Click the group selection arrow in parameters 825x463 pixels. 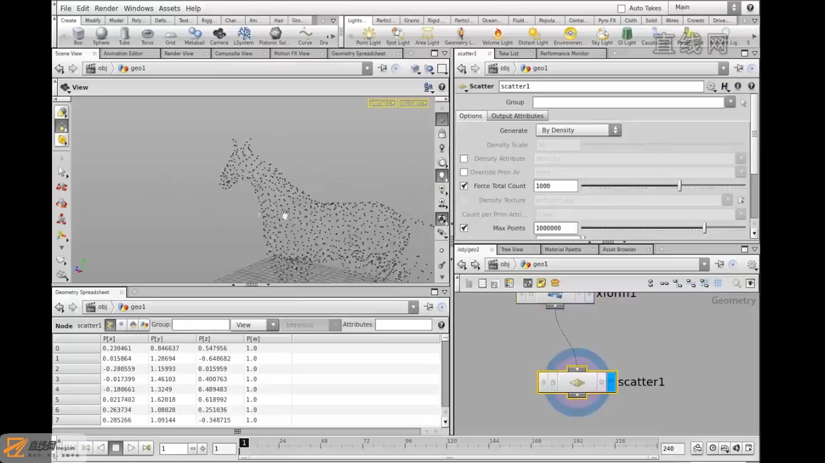pos(743,102)
